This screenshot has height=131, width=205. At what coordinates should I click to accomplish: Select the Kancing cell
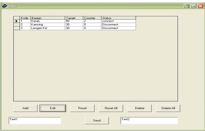point(48,25)
